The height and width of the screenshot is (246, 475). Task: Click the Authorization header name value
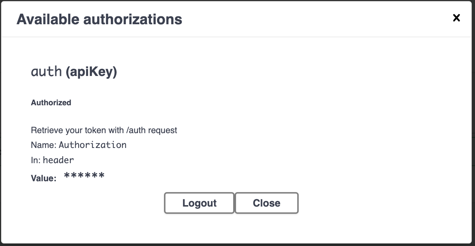point(93,145)
